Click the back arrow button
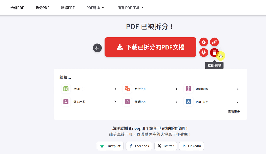The height and width of the screenshot is (154, 266). [x=97, y=48]
